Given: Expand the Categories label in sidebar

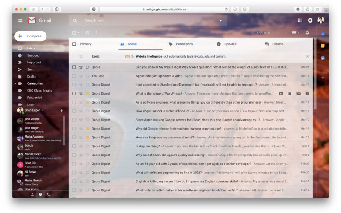Looking at the screenshot, I should 16,83.
